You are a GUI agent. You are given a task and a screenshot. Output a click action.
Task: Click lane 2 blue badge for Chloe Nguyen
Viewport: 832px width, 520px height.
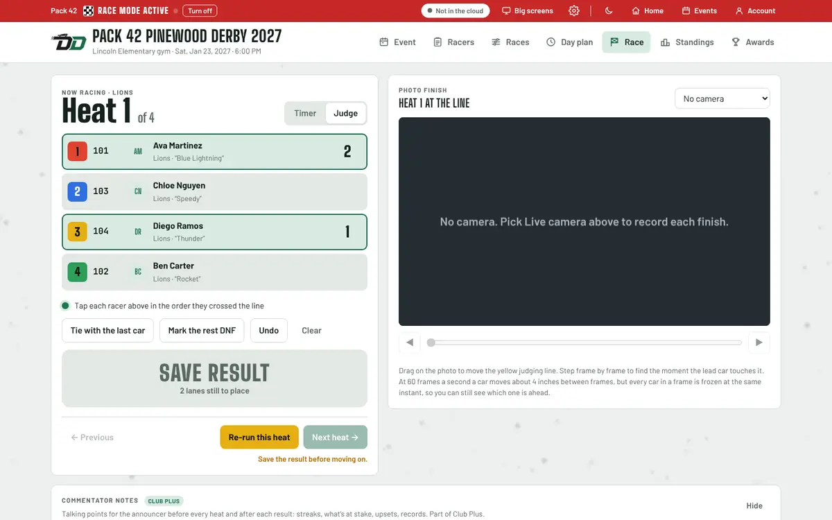coord(77,191)
